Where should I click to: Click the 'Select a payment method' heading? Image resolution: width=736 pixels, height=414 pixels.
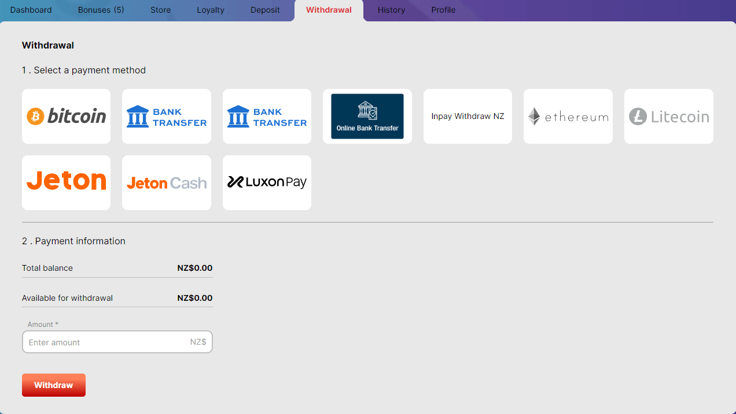(84, 70)
